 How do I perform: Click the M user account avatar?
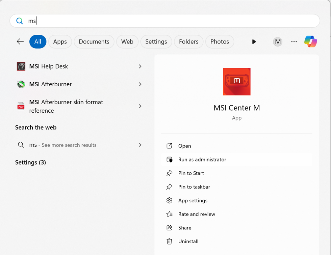tap(278, 41)
